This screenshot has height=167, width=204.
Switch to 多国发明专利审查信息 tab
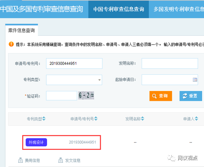pos(178,9)
